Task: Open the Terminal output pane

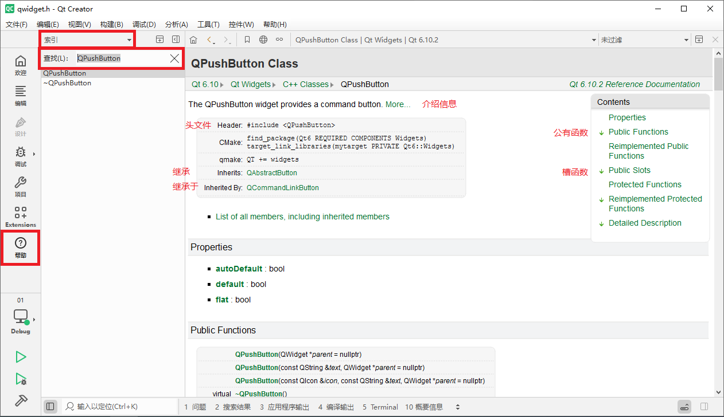Action: (x=380, y=407)
